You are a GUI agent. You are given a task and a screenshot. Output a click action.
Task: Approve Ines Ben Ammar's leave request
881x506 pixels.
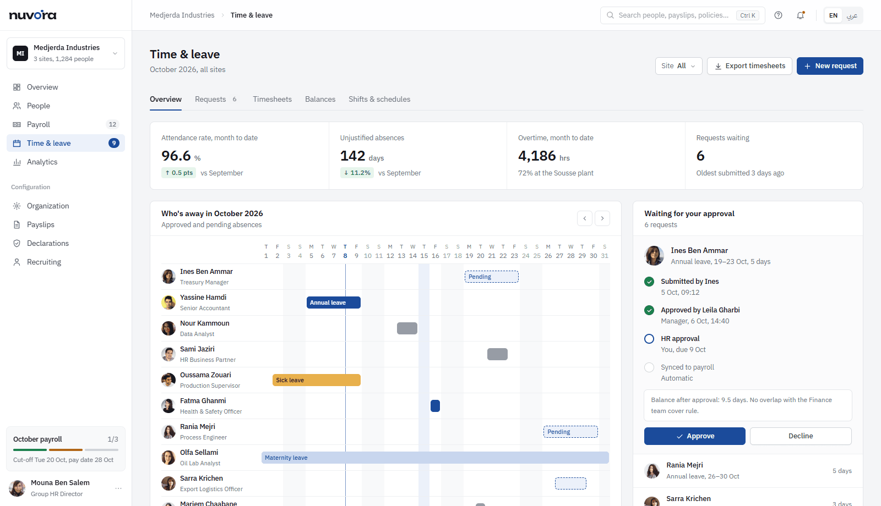tap(695, 436)
